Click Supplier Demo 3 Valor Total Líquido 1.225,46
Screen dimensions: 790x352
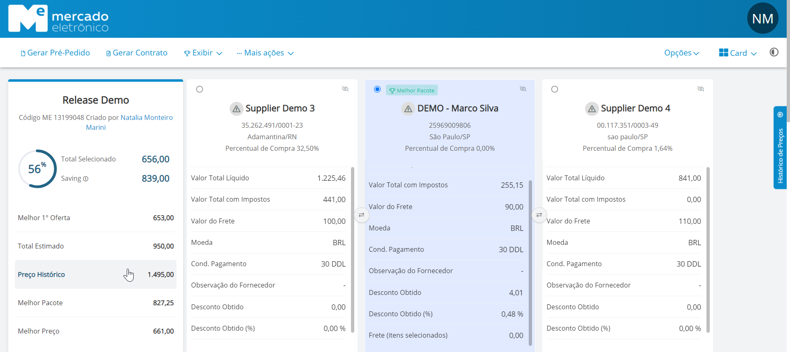(x=331, y=178)
